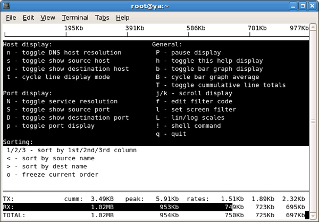This screenshot has height=222, width=319.
Task: Click '< - sort by source name' line
Action: point(51,159)
